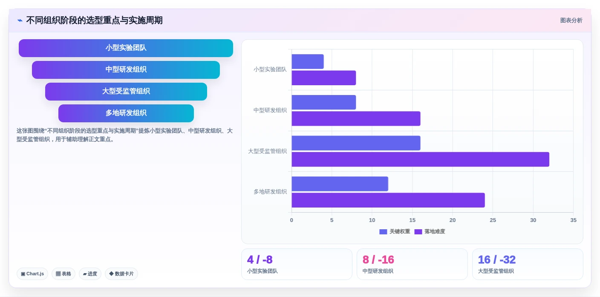This screenshot has width=600, height=297.
Task: Click 大型受监管组织 关键权重 bar in chart
Action: click(356, 143)
